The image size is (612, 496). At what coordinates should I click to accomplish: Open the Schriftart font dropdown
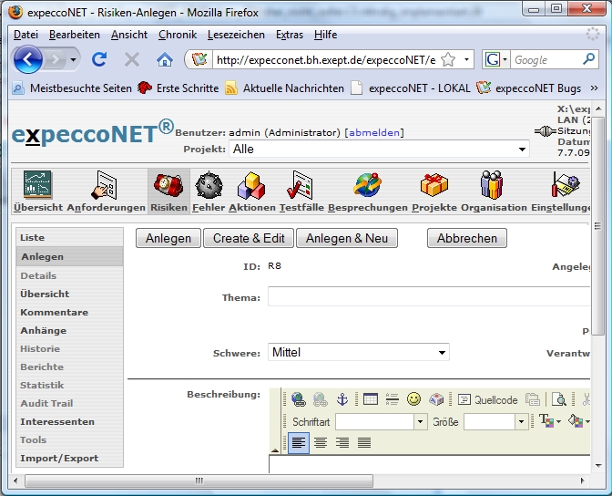pyautogui.click(x=381, y=421)
